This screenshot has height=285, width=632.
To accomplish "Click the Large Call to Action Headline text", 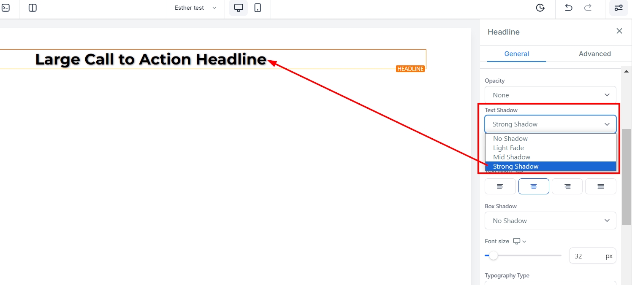I will (x=151, y=59).
